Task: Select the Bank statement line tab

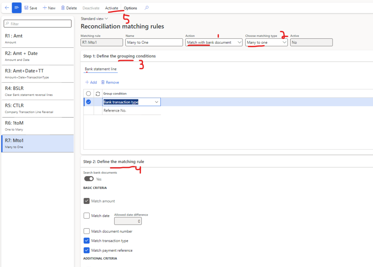Action: tap(101, 69)
